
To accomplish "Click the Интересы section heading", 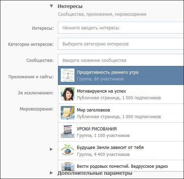I will click(70, 6).
